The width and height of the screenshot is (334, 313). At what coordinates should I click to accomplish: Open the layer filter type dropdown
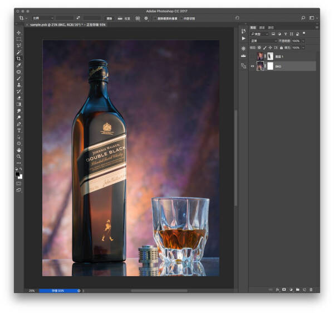coord(259,34)
